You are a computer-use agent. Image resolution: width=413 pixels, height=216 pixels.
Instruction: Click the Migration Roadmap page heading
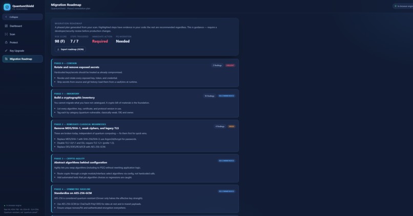tap(66, 5)
